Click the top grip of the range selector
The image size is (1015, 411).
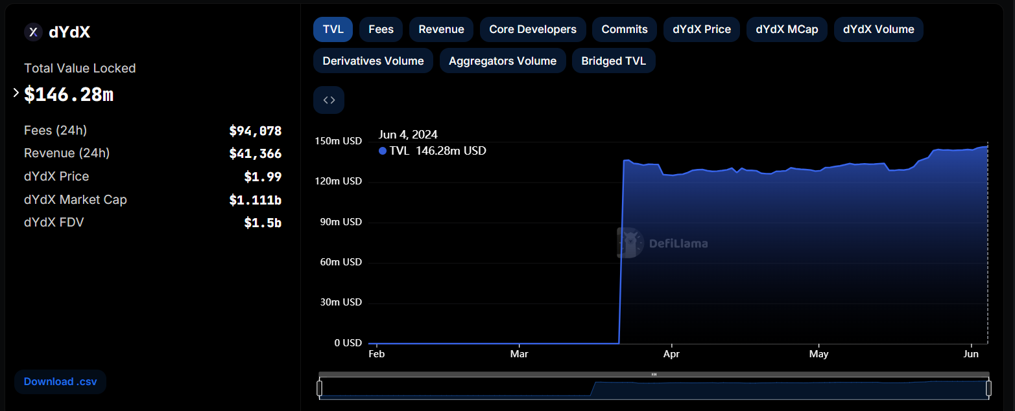pos(654,374)
